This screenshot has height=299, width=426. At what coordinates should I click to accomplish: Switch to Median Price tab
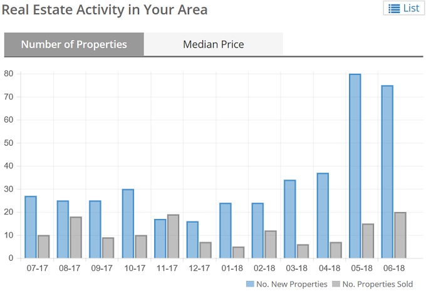(213, 44)
